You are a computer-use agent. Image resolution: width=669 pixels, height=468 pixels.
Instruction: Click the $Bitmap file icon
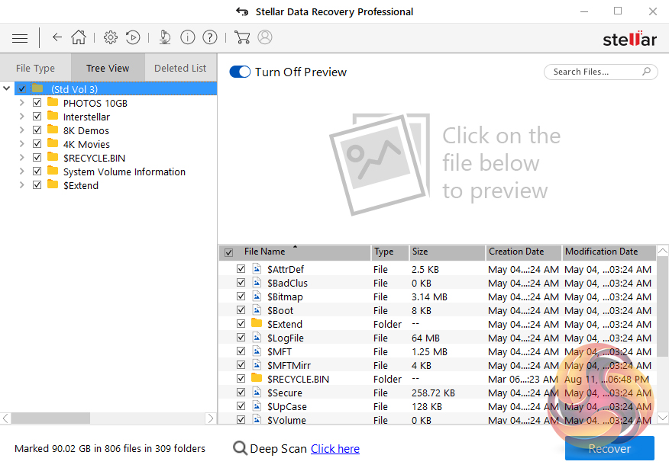tap(257, 296)
